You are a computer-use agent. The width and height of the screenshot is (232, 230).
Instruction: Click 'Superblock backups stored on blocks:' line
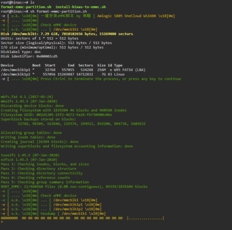38,119
